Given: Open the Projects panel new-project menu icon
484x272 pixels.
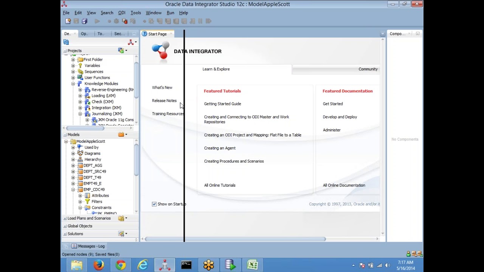Looking at the screenshot, I should point(123,51).
